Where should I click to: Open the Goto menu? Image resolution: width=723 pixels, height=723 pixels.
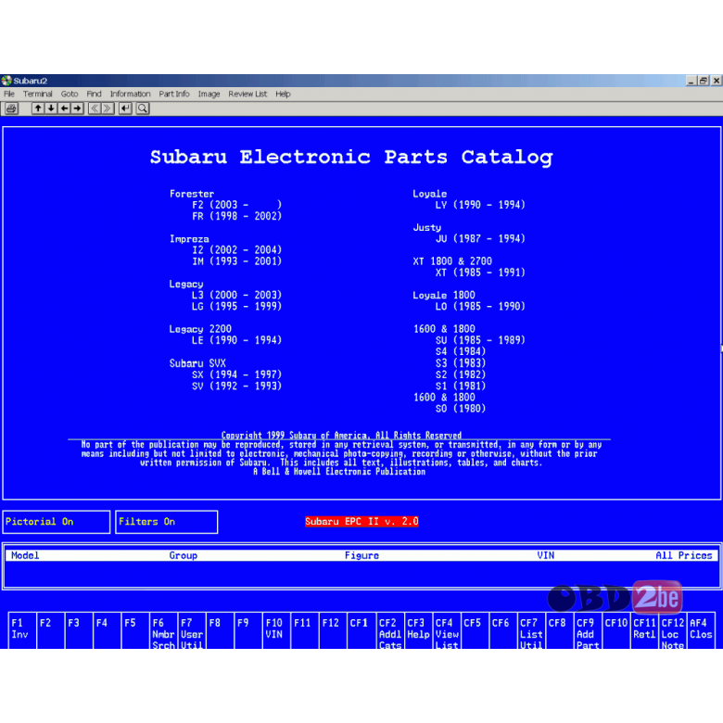coord(70,94)
